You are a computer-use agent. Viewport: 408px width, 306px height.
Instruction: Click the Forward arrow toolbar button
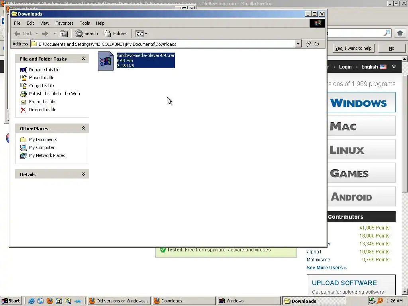pos(45,33)
